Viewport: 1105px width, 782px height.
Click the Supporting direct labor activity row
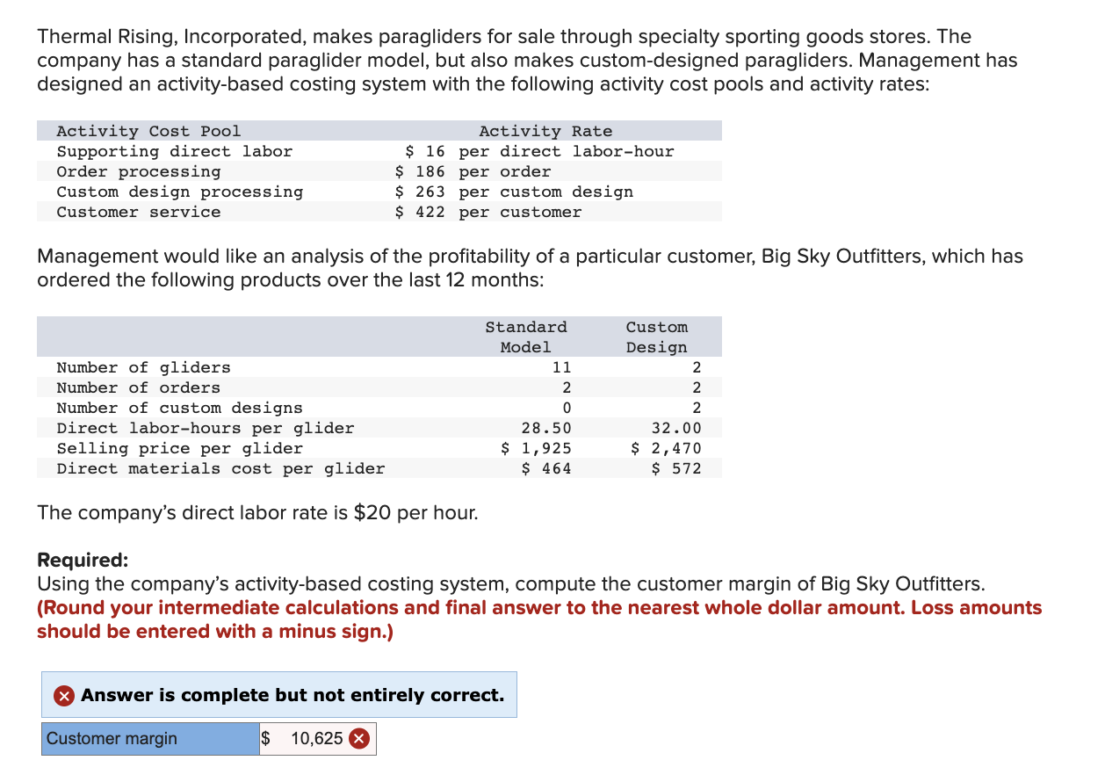click(174, 151)
